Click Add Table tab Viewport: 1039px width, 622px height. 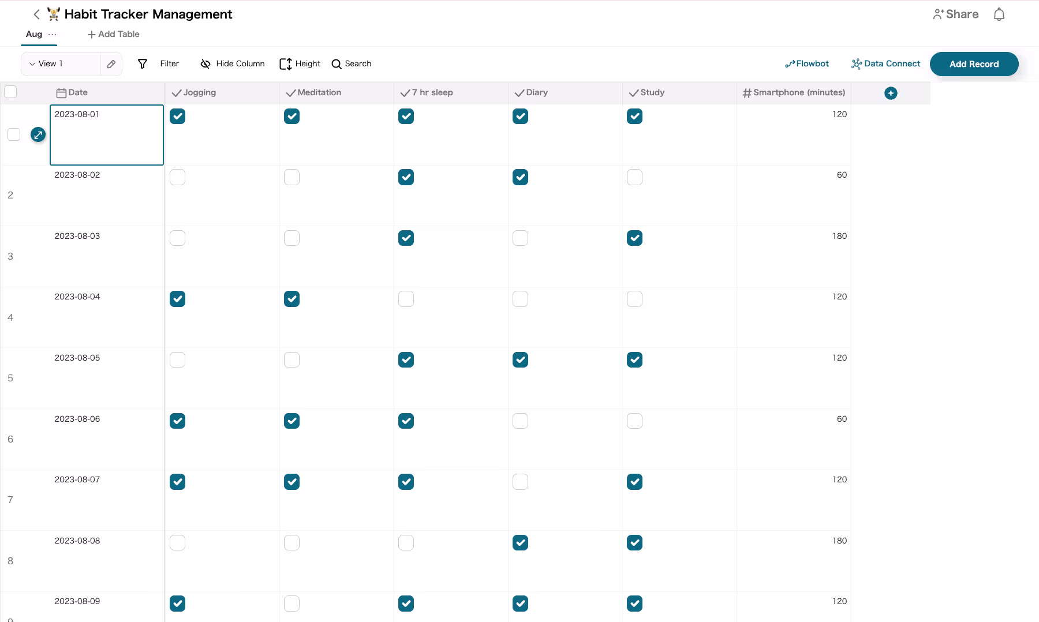click(113, 35)
